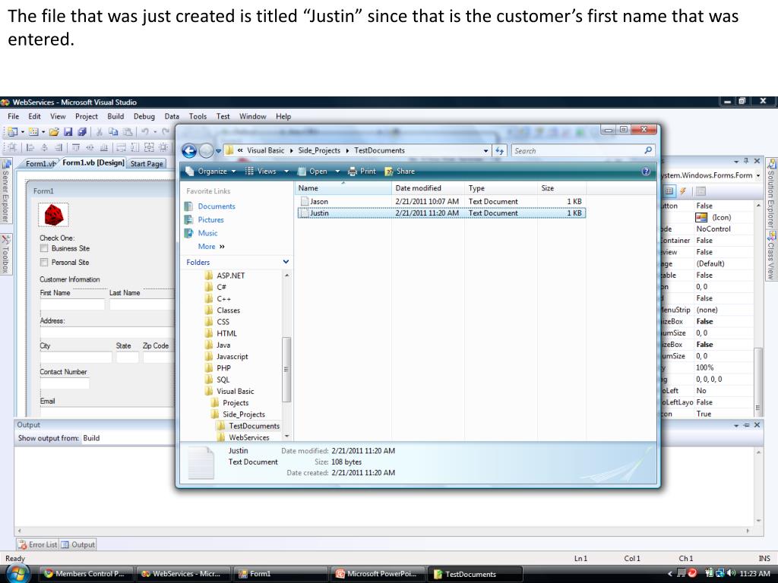This screenshot has width=778, height=583.
Task: Click the Print button in Explorer toolbar
Action: pyautogui.click(x=362, y=172)
